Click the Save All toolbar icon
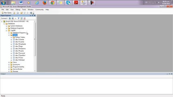173x97 pixels. [27, 13]
